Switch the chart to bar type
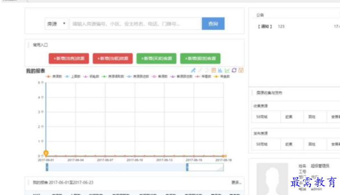340x195 pixels. [220, 70]
